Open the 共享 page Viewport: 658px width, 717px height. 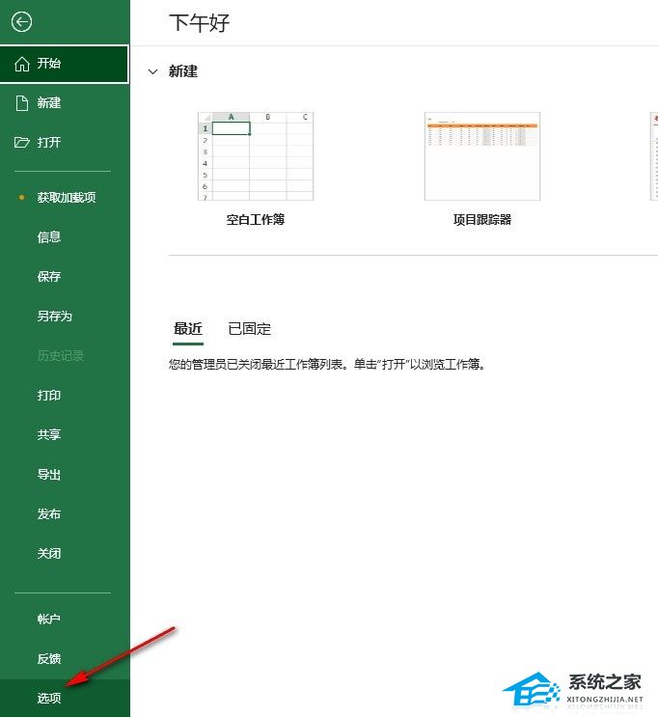click(65, 434)
